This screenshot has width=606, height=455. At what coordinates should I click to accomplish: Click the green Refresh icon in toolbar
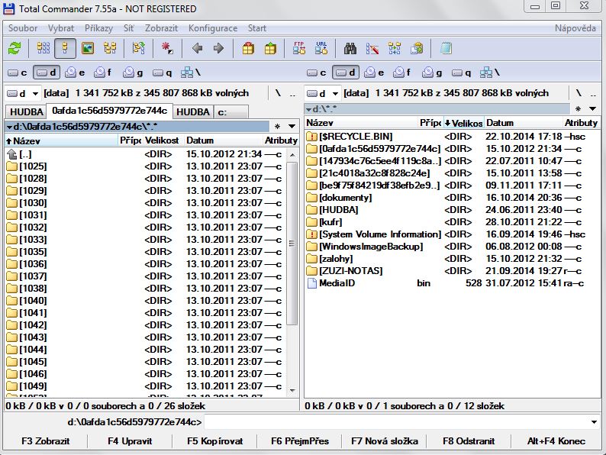tap(15, 49)
